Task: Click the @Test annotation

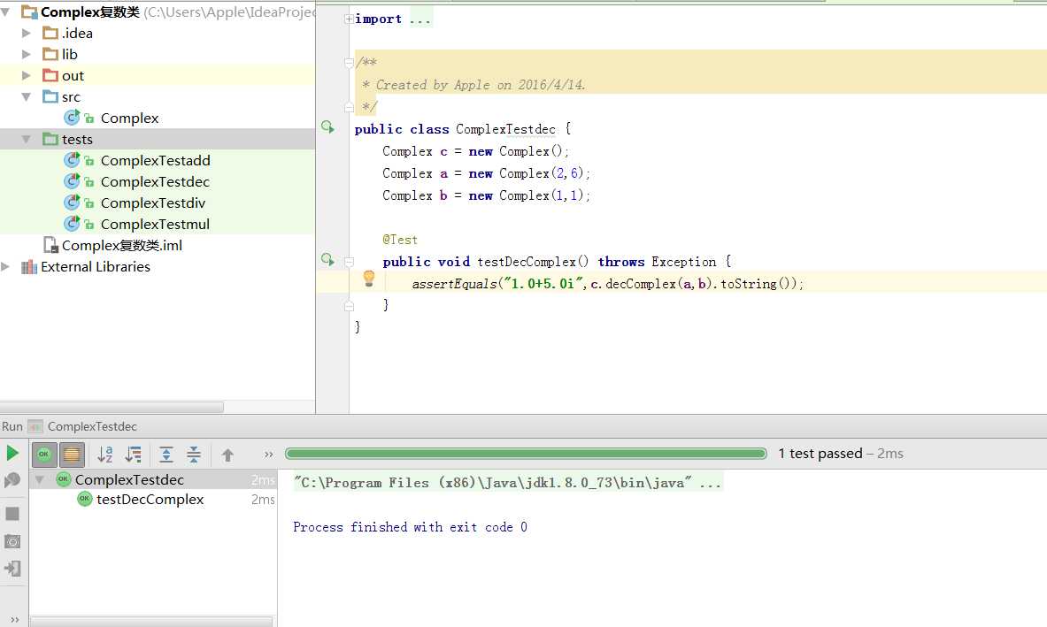Action: point(400,240)
